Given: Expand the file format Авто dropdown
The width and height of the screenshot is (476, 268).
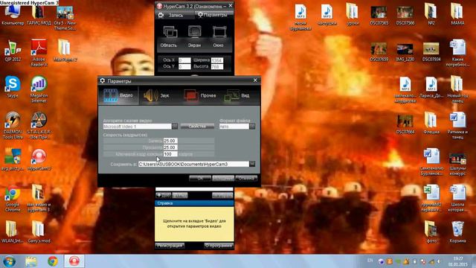Looking at the screenshot, I should [252, 126].
